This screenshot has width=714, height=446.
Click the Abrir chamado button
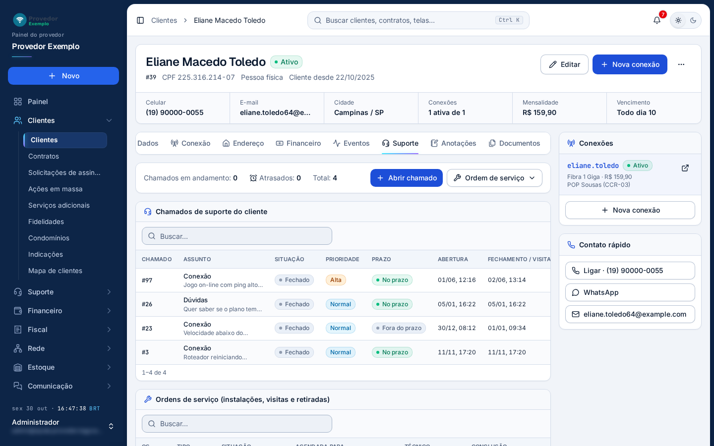pos(407,178)
